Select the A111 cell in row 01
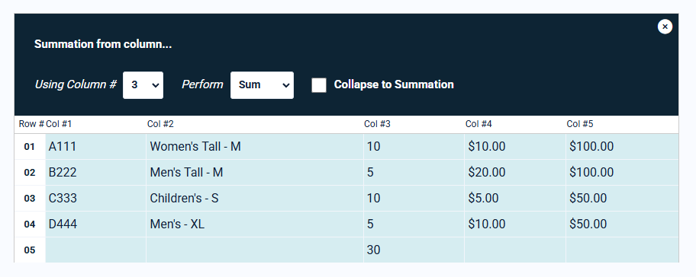Viewport: 696px width, 277px height. tap(96, 146)
